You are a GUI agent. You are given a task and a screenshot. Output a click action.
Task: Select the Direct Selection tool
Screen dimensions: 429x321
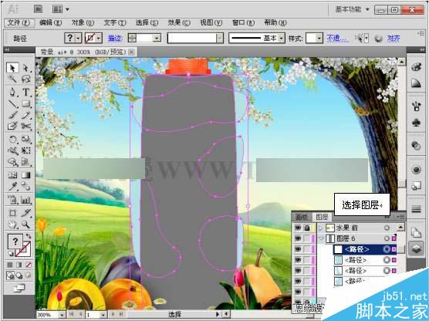26,68
